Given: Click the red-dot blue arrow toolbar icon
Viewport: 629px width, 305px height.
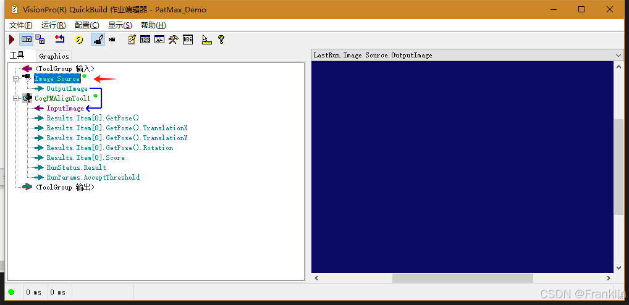Looking at the screenshot, I should click(x=60, y=39).
